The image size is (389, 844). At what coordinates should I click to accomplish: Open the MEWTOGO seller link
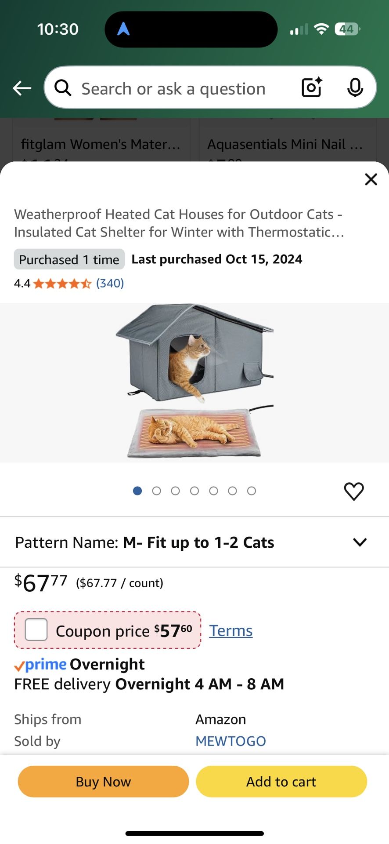click(x=231, y=741)
